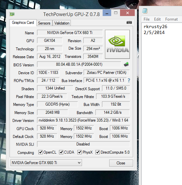Click the Default Clock field 928 MHz
182x185 pixels.
coord(47,136)
